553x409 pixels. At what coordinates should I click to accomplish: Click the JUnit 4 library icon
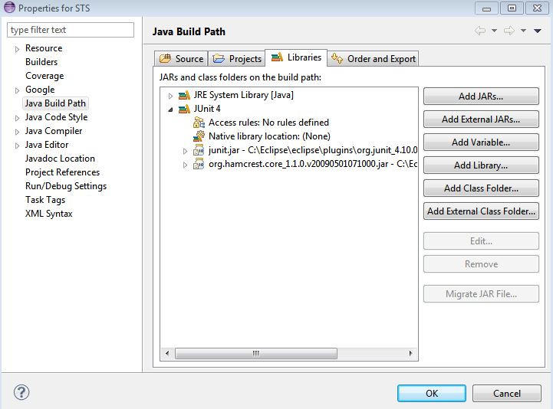coord(184,109)
